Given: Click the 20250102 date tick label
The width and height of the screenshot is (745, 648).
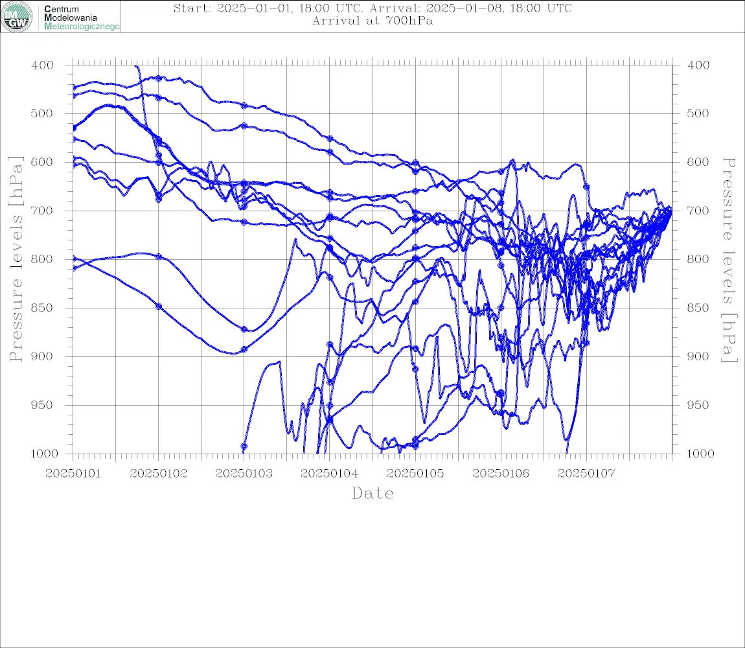Looking at the screenshot, I should click(x=159, y=474).
